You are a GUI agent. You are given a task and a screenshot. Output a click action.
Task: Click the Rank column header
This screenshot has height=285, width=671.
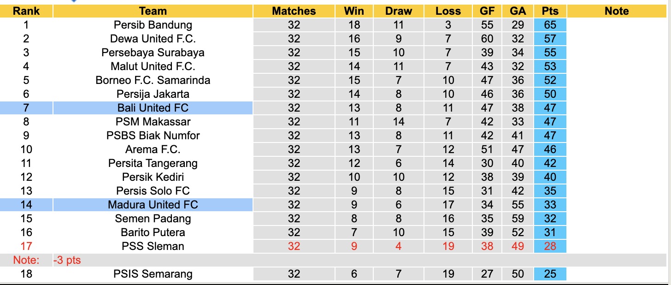26,11
